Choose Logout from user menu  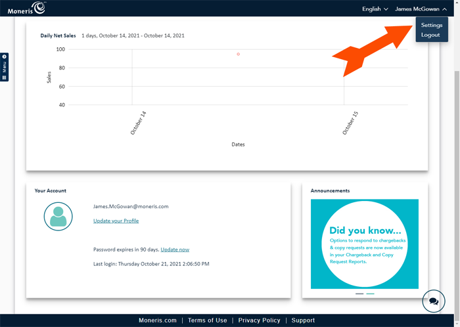pos(430,35)
